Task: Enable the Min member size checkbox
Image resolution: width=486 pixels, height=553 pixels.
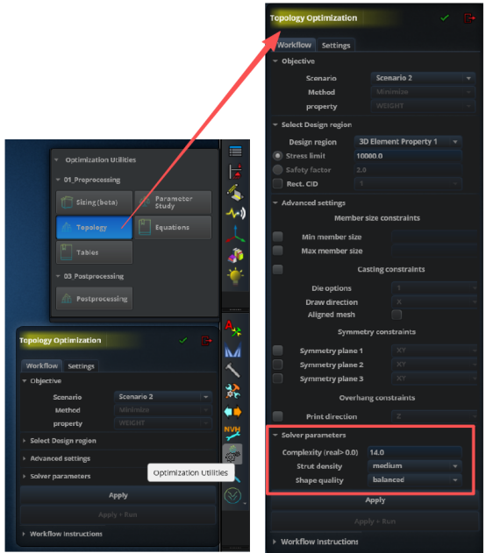Action: (278, 237)
